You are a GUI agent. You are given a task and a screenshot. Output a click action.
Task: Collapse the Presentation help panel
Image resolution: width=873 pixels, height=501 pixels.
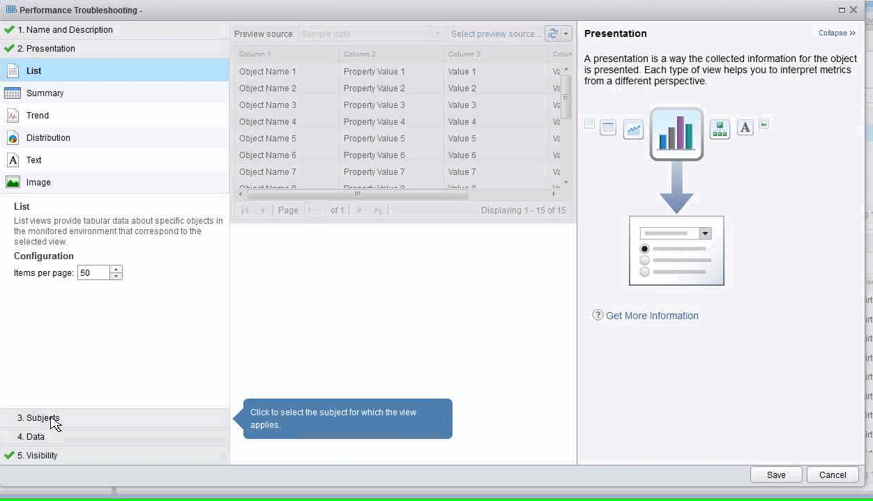(836, 33)
